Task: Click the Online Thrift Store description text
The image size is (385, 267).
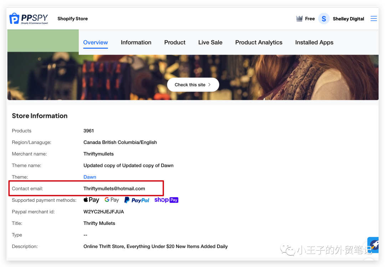Action: 156,246
